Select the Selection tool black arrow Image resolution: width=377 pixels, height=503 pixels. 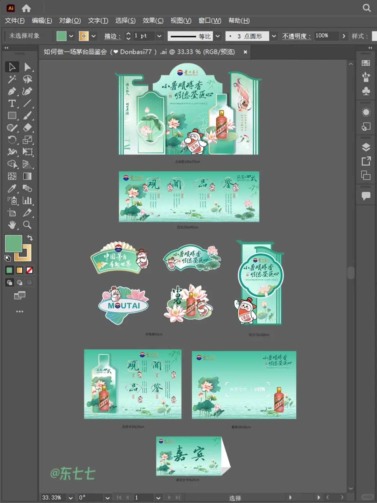(x=12, y=67)
